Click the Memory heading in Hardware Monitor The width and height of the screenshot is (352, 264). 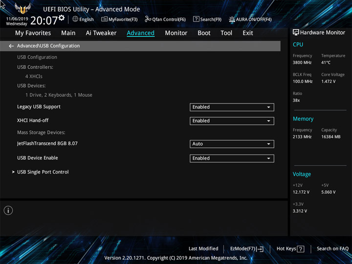[x=303, y=119]
